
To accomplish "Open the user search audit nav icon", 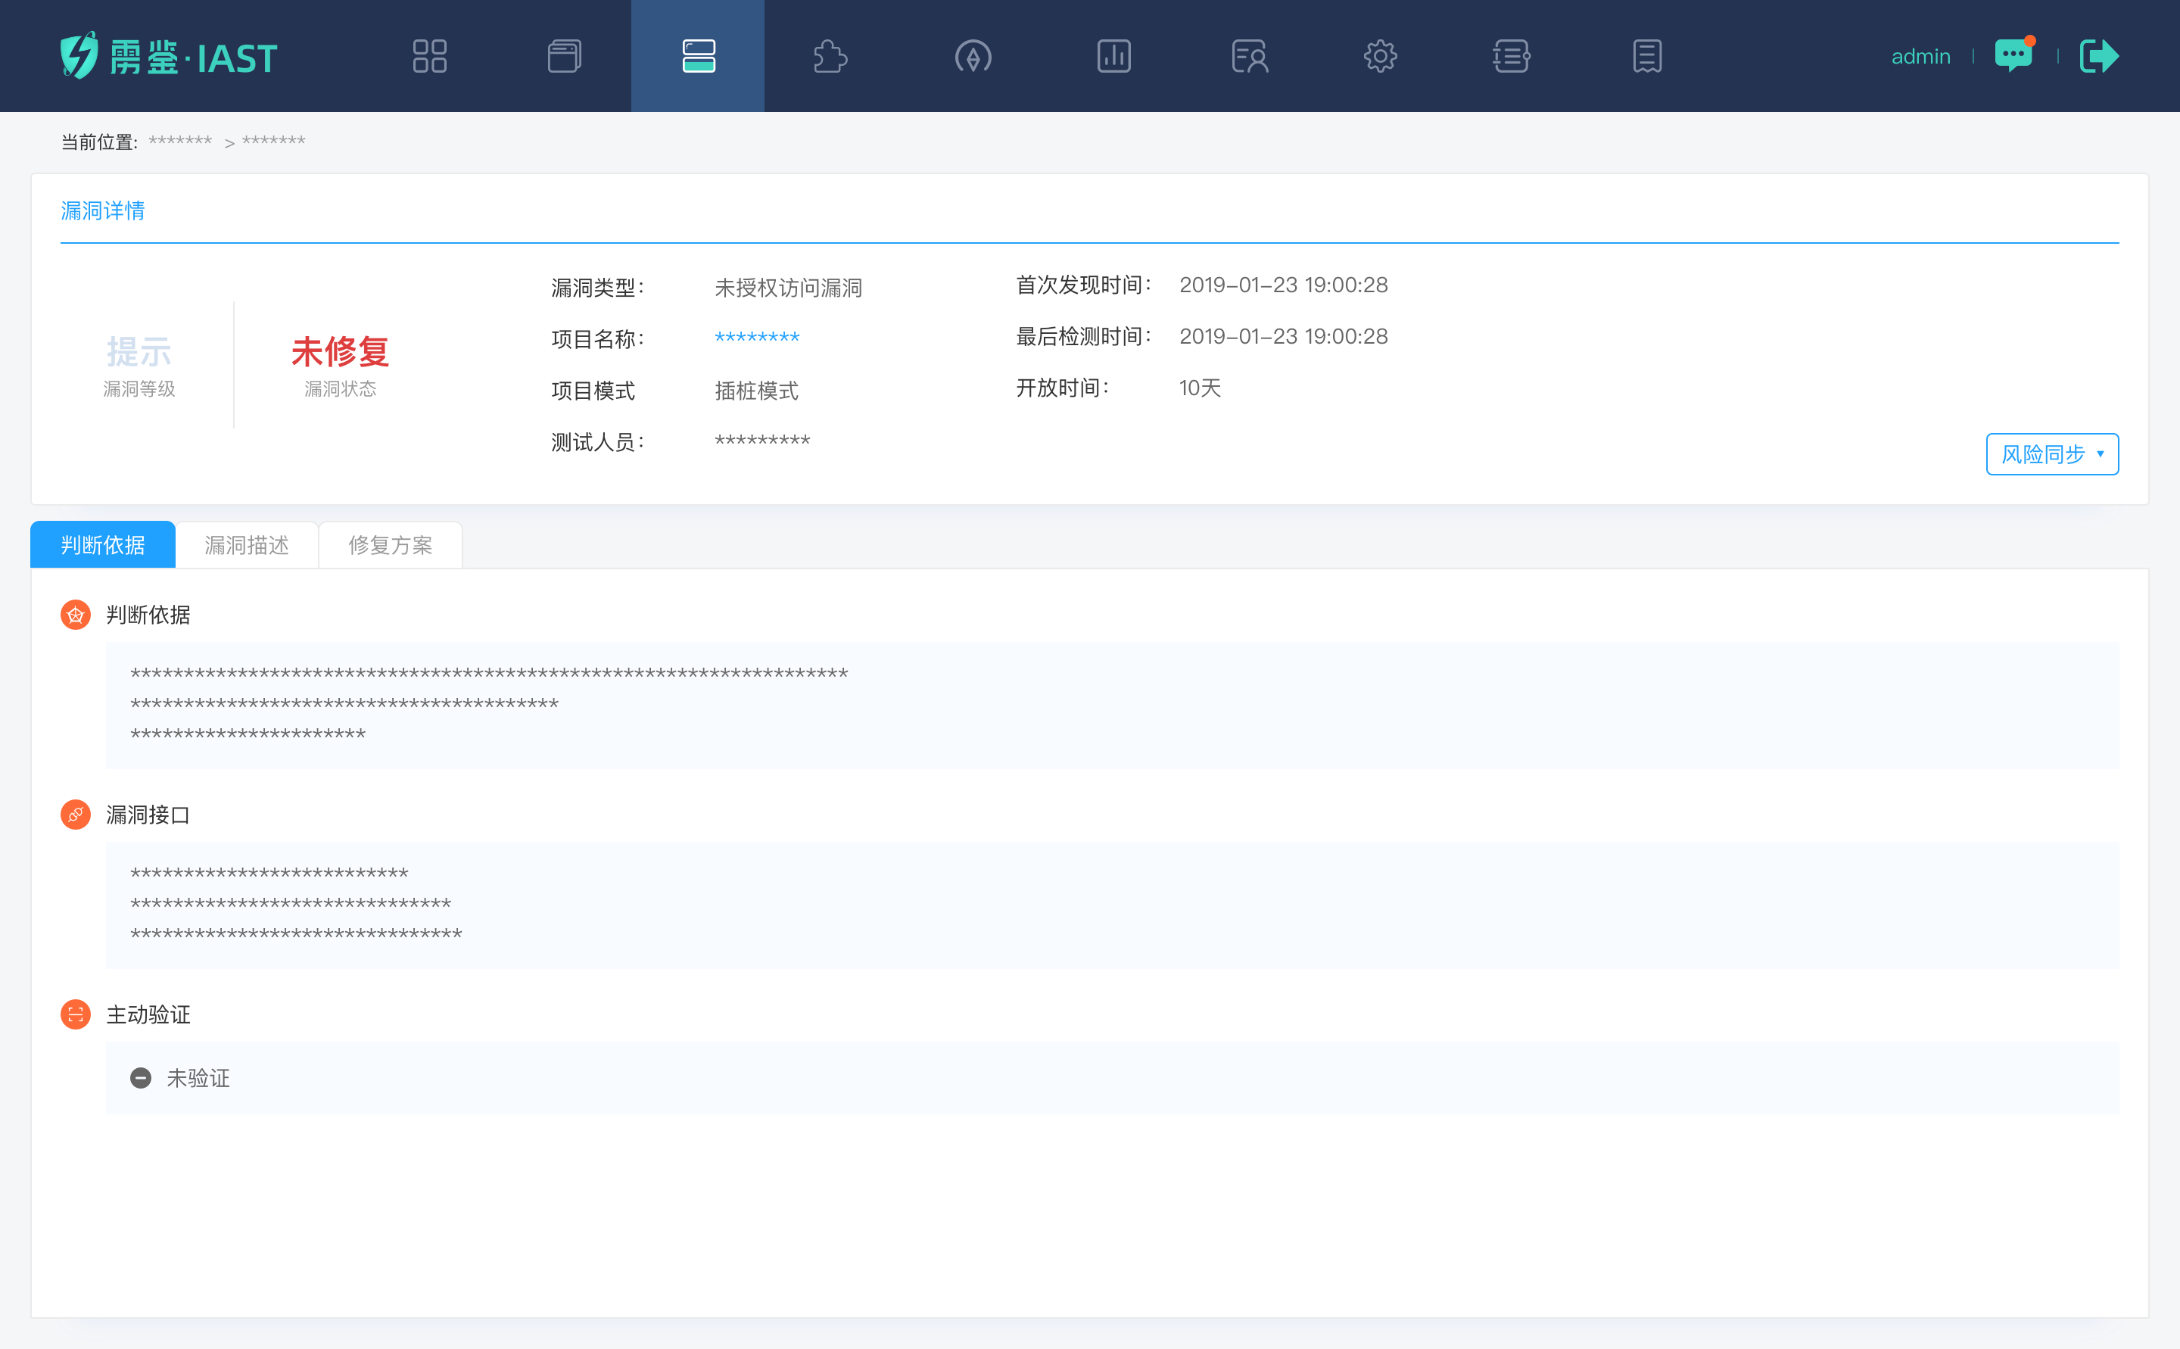I will [x=1250, y=56].
